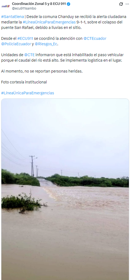Open the final #LíneaÚnicaParaEmergencias hashtag
The width and height of the screenshot is (130, 280).
click(x=27, y=93)
